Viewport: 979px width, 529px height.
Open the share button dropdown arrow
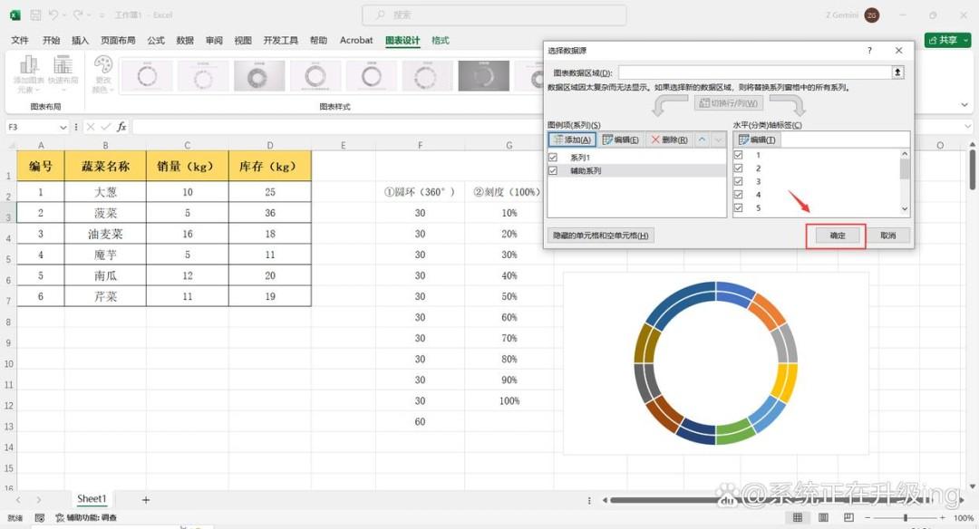tap(966, 40)
